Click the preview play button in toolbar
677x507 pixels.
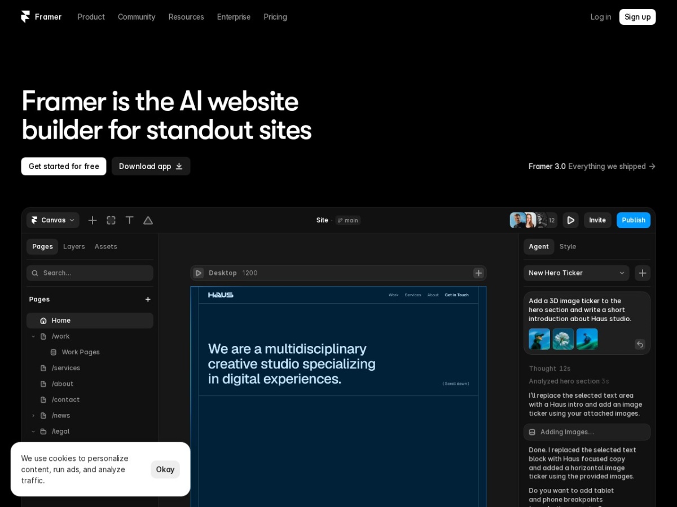coord(570,220)
